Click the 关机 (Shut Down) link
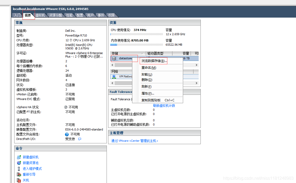 26,180
